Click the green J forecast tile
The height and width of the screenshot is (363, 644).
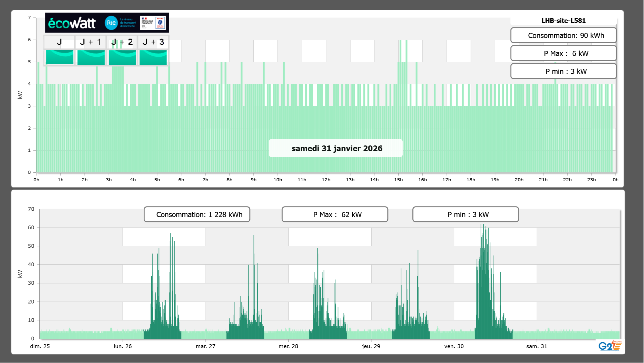tap(60, 57)
